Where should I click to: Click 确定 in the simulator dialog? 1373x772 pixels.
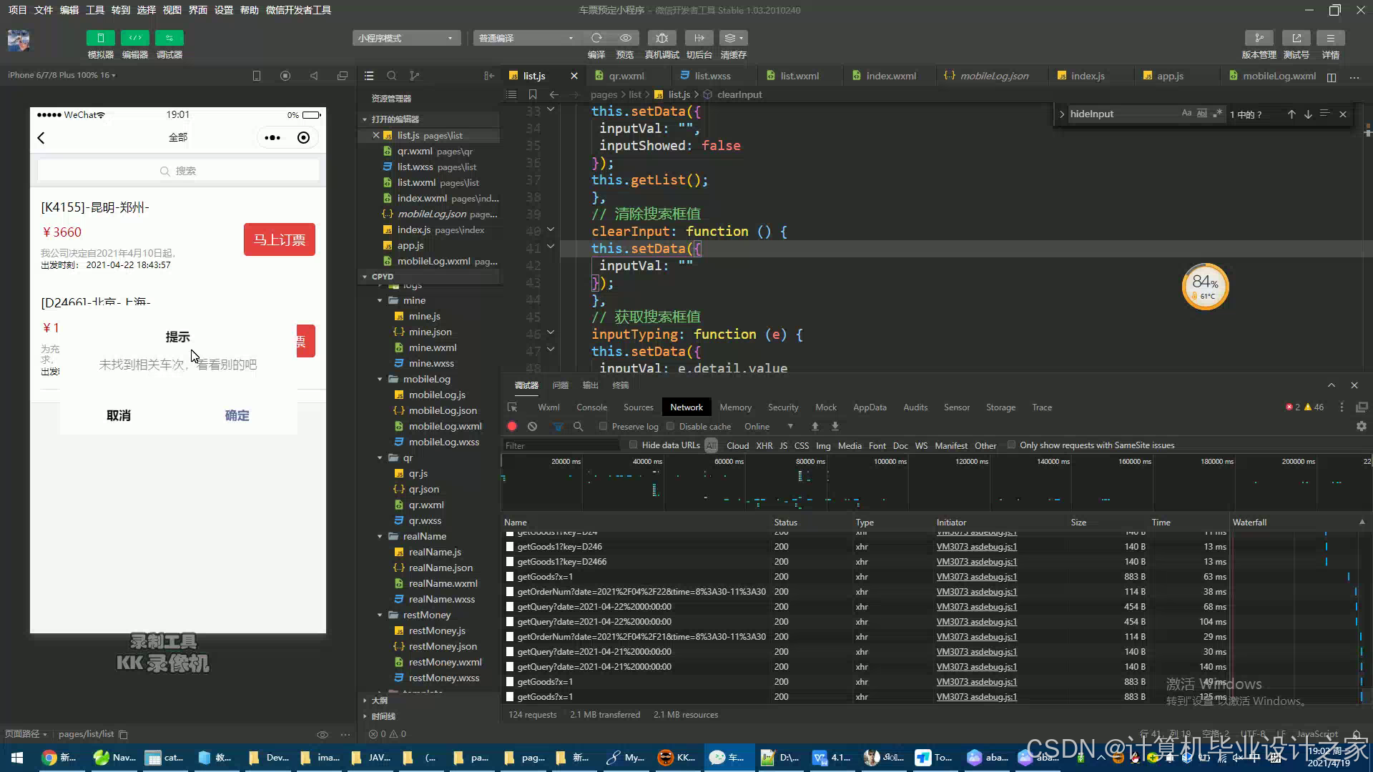coord(237,416)
